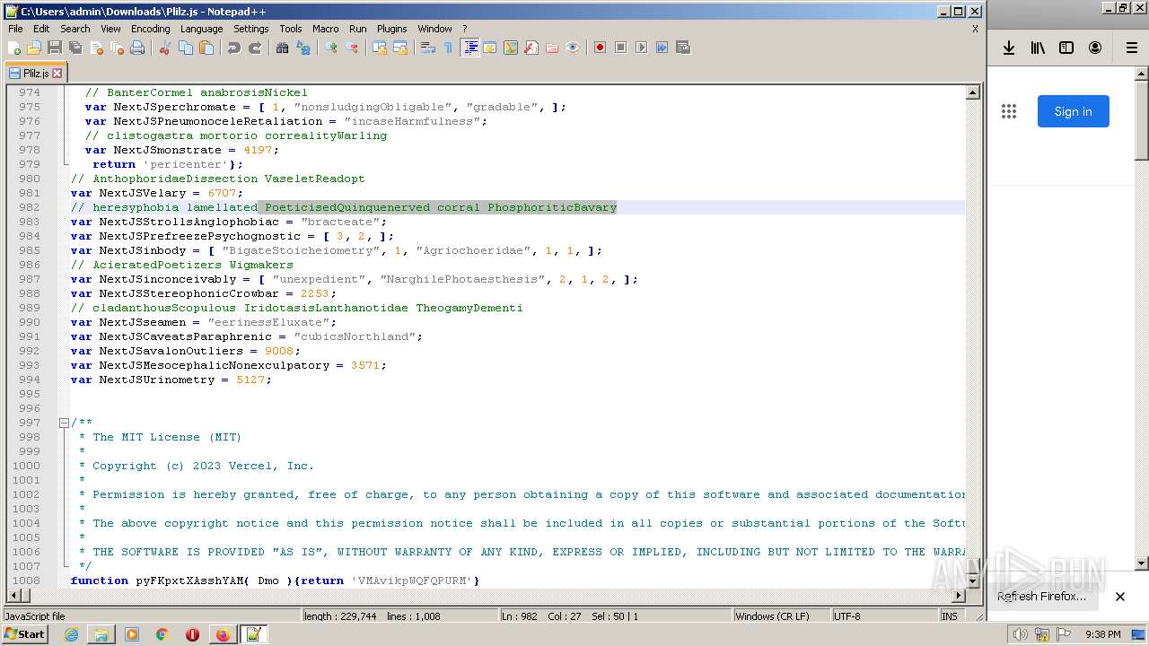Start macro recording red button

pyautogui.click(x=601, y=48)
